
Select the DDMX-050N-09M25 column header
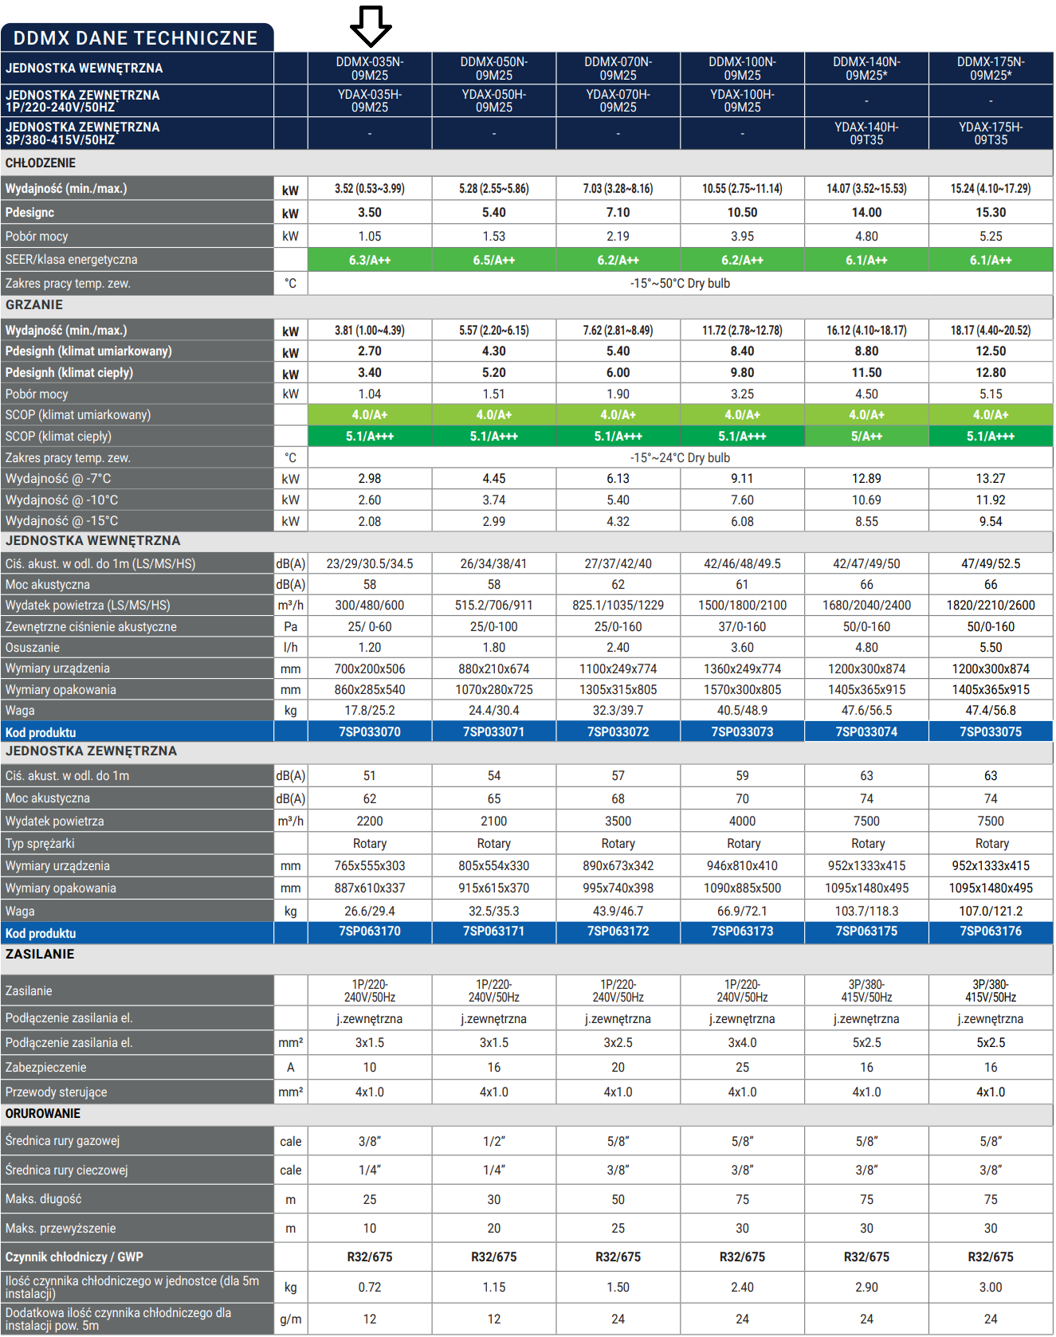pos(494,69)
